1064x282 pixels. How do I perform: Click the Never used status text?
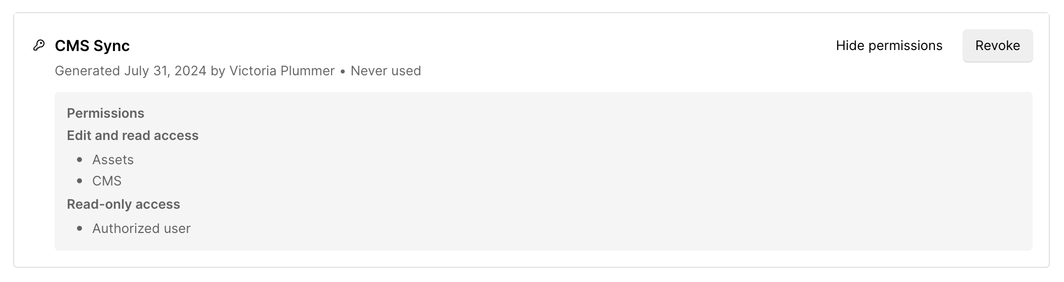[386, 71]
